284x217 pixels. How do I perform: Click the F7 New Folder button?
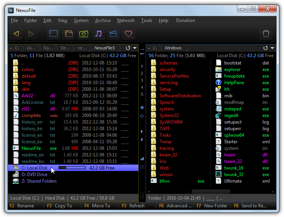213,206
